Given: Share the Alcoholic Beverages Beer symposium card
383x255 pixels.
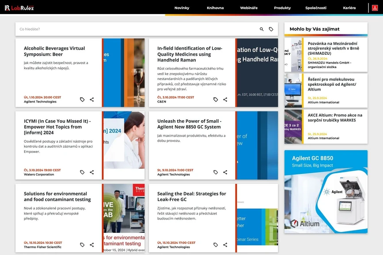Looking at the screenshot, I should [92, 99].
